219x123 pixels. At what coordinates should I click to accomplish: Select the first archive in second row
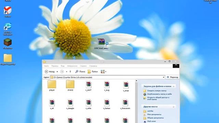click(52, 104)
